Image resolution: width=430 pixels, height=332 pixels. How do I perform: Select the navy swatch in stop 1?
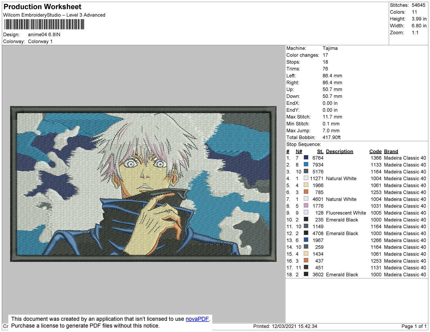[x=306, y=158]
